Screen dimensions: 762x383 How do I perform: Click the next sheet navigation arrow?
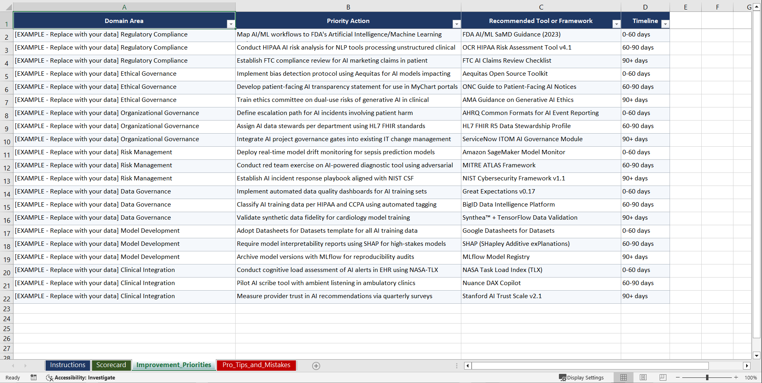pyautogui.click(x=25, y=366)
